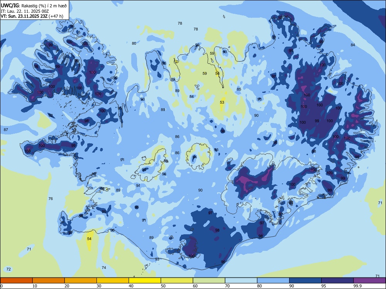The width and height of the screenshot is (386, 289).
Task: Click the '80' value off the north coast
Action: point(134,43)
